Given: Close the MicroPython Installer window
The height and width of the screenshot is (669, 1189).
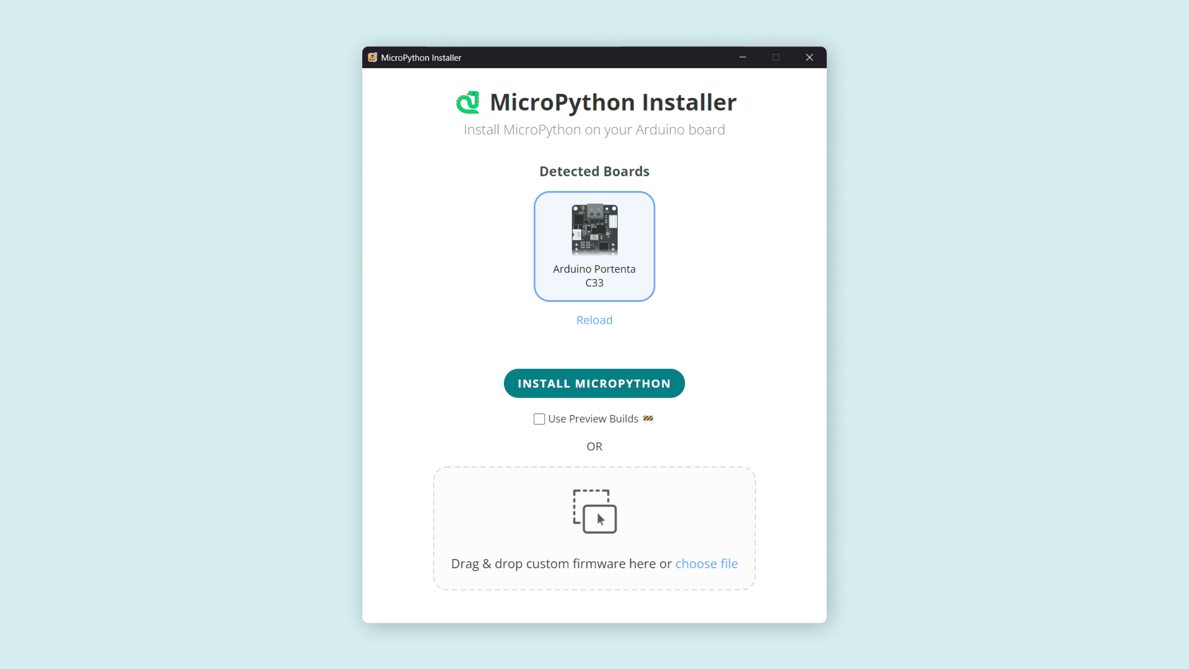Looking at the screenshot, I should click(x=810, y=57).
